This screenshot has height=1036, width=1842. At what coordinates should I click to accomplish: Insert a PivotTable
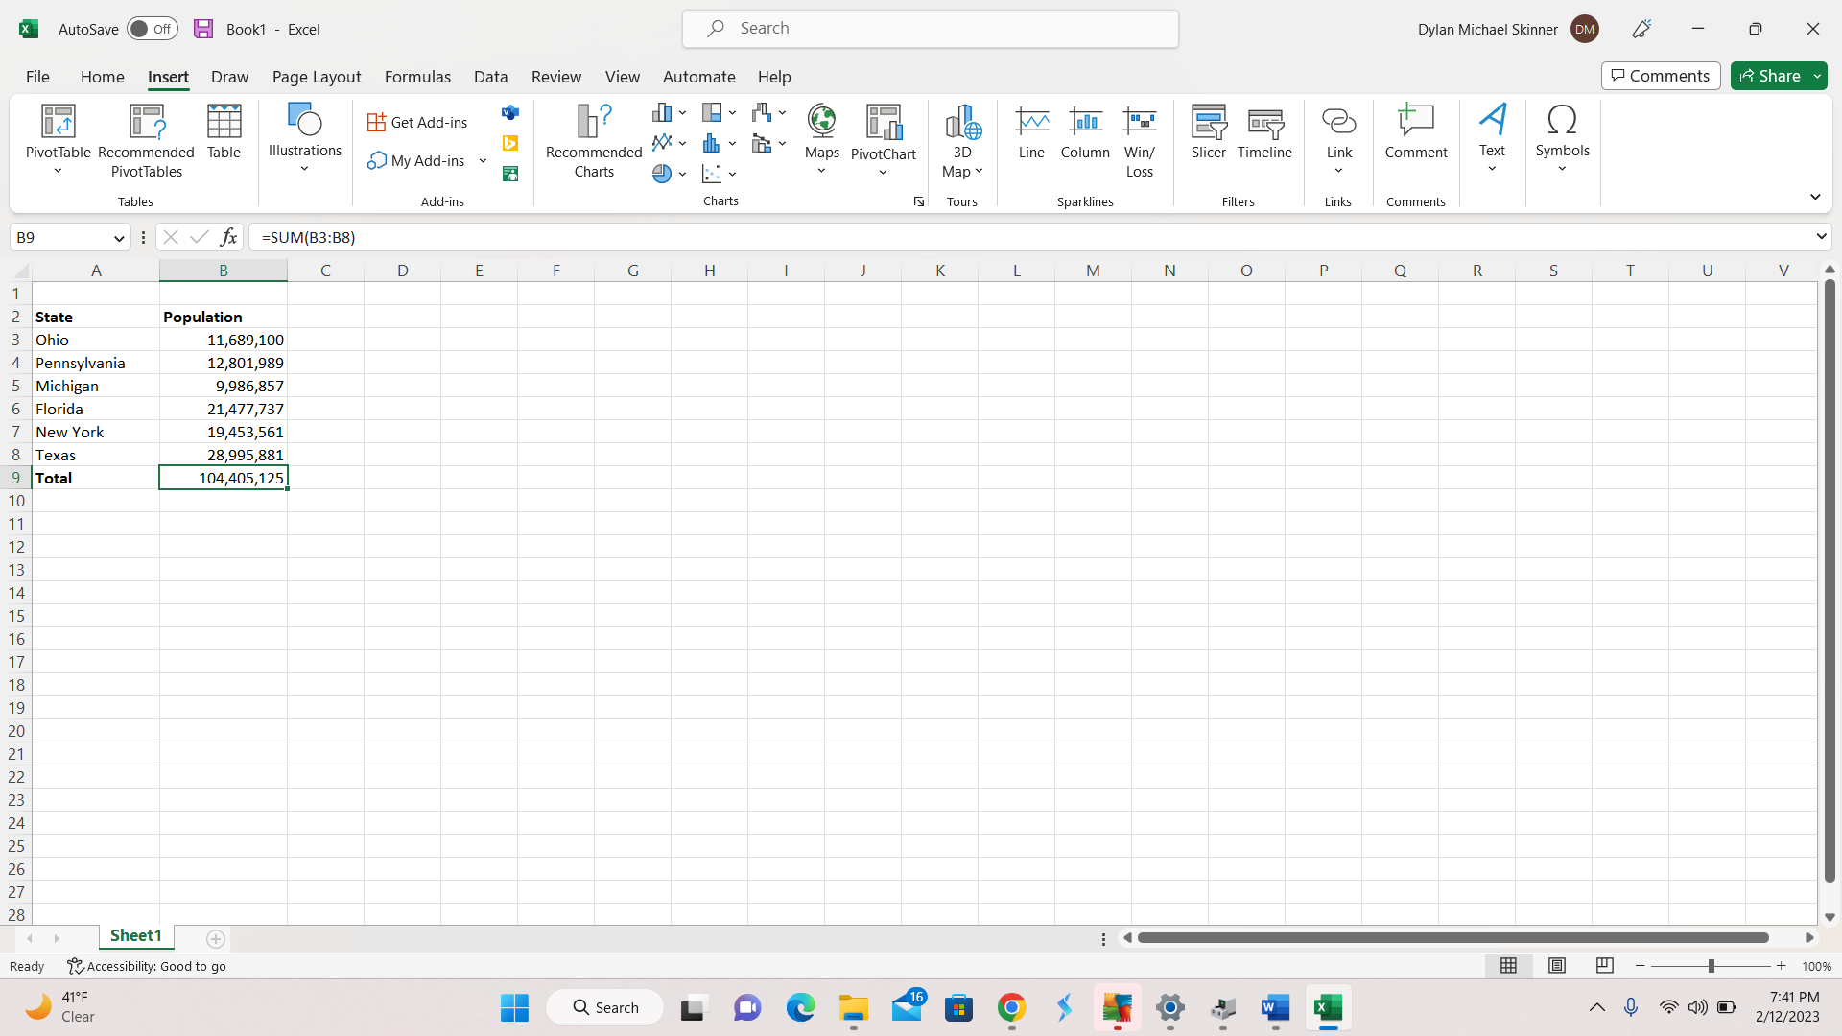coord(58,139)
